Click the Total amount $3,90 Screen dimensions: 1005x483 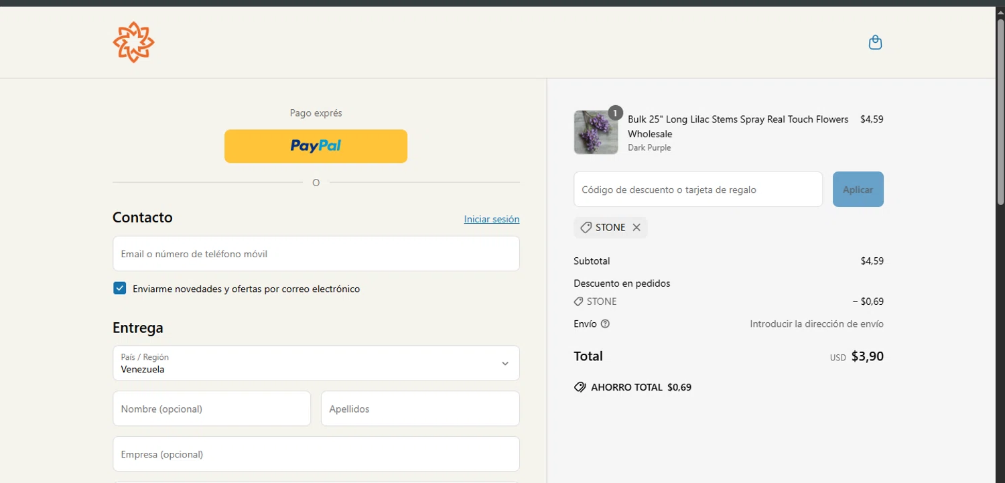[x=868, y=356]
